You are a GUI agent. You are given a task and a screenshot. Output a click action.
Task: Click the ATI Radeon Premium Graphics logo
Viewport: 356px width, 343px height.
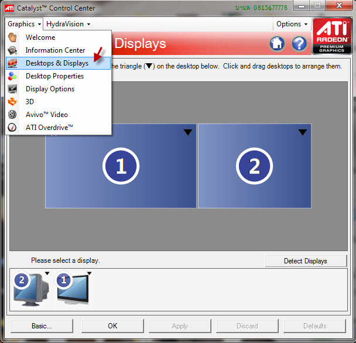coord(332,36)
